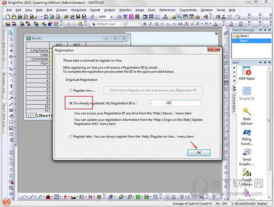The width and height of the screenshot is (274, 207).
Task: Select Book1 in Object Manager
Action: (244, 36)
